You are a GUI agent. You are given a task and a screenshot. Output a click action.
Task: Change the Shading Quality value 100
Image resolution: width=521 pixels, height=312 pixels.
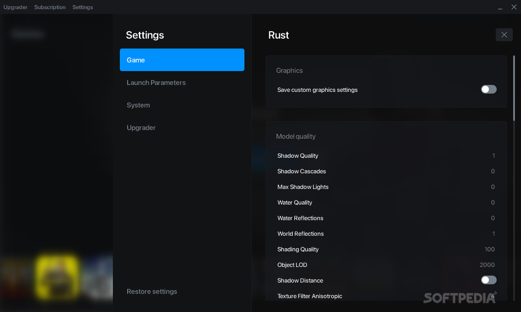click(x=490, y=249)
